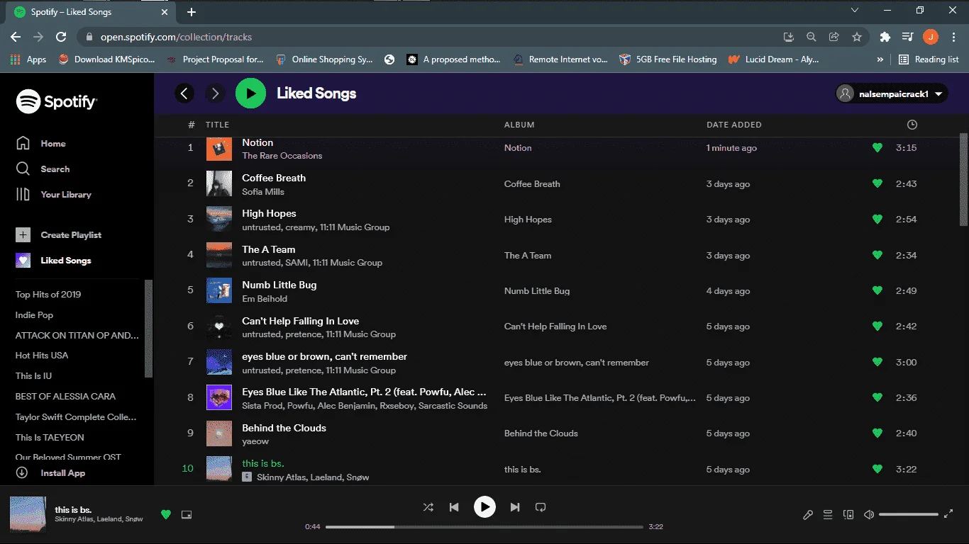This screenshot has height=544, width=969.
Task: Sort by the ALBUM column header
Action: [x=519, y=125]
